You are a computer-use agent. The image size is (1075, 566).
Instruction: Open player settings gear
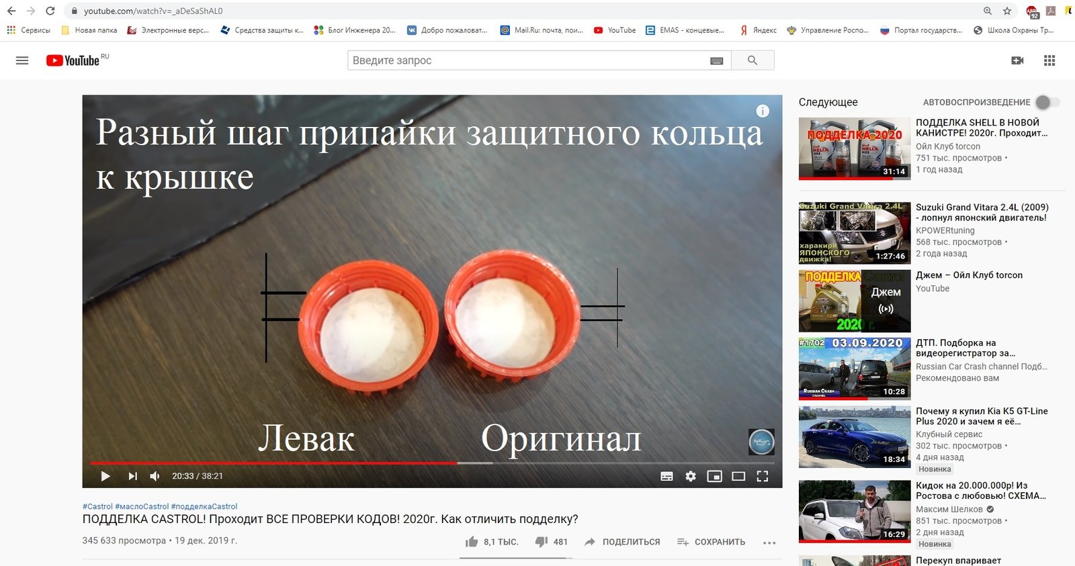[x=691, y=476]
